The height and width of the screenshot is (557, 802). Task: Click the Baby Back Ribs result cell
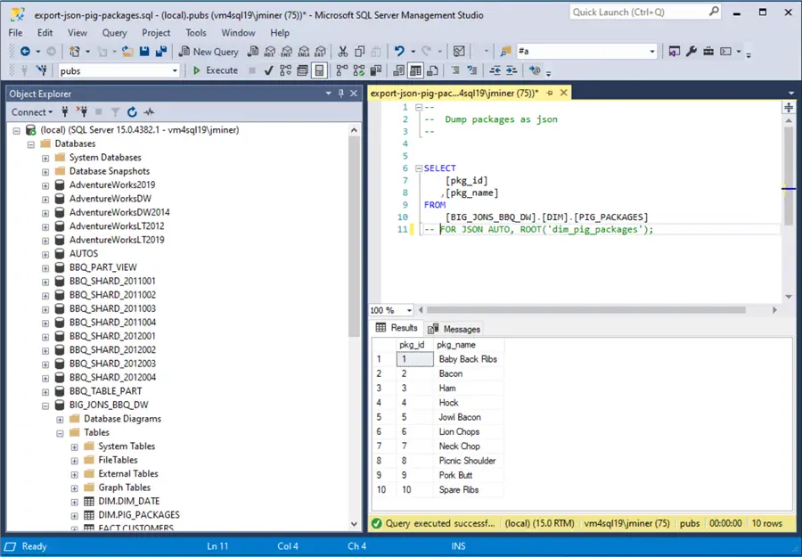point(468,359)
